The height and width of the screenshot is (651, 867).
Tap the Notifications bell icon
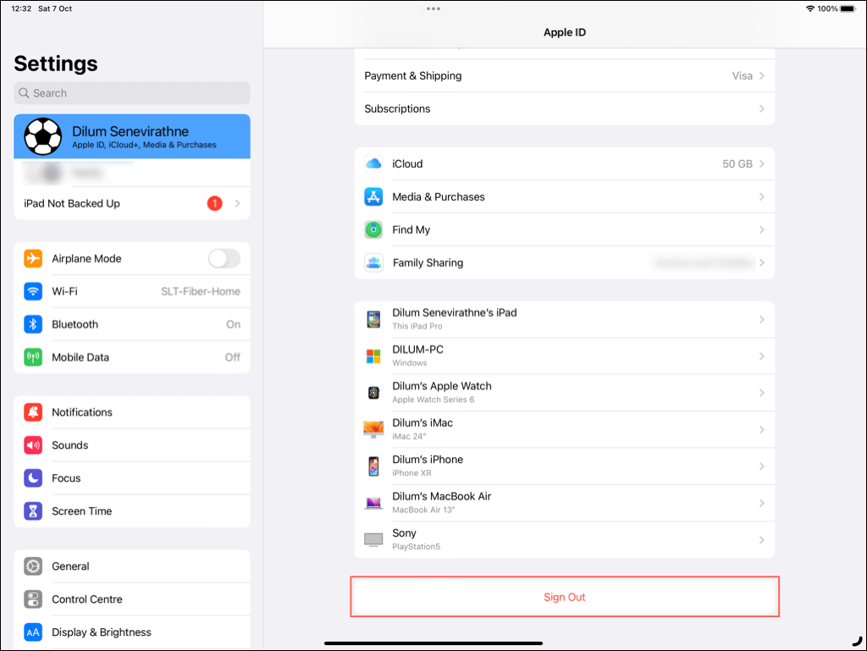pos(33,412)
